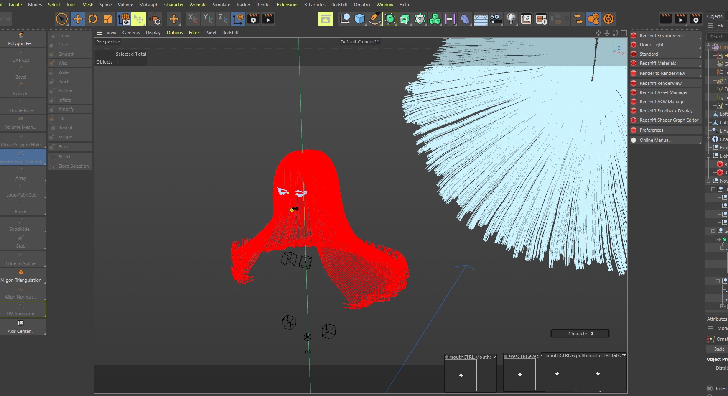Select the Move tool in toolbar
The width and height of the screenshot is (728, 396).
(77, 19)
